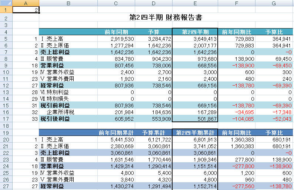The height and width of the screenshot is (190, 294).
Task: Click the Ⅵ.特別利益 label
Action: point(54,92)
